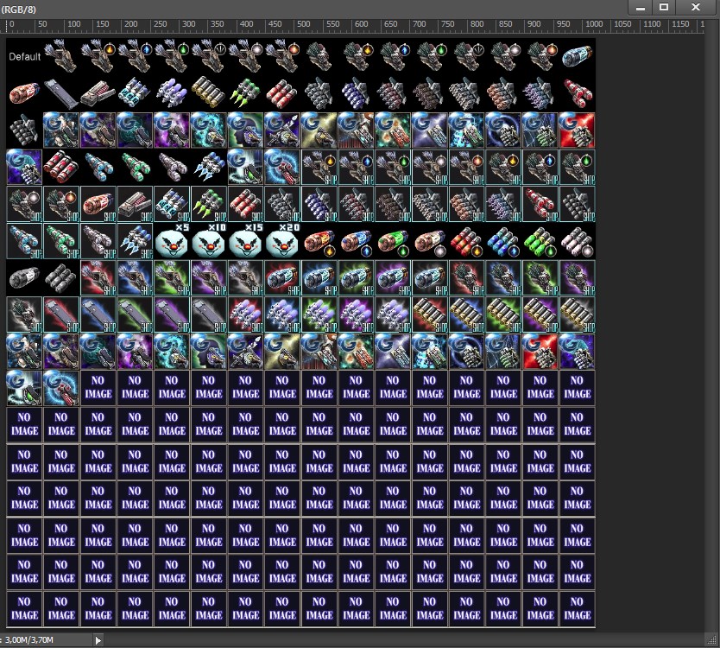
Task: Choose brass shells with blue glow
Action: click(466, 314)
